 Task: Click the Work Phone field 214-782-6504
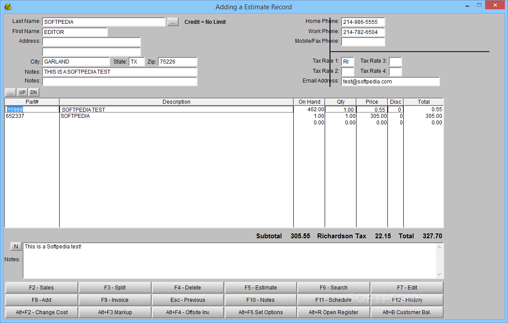(x=363, y=32)
